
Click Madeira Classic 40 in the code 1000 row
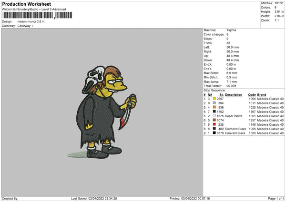pos(270,133)
